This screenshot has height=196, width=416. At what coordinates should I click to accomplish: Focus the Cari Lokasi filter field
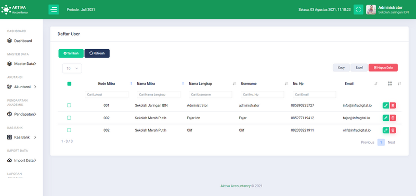click(x=107, y=95)
